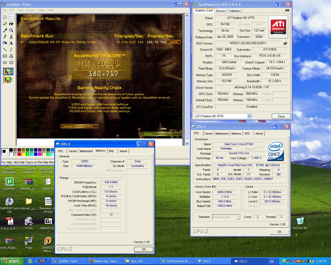Click OK in the CPU-Z processor window
331x265 pixels.
point(280,232)
